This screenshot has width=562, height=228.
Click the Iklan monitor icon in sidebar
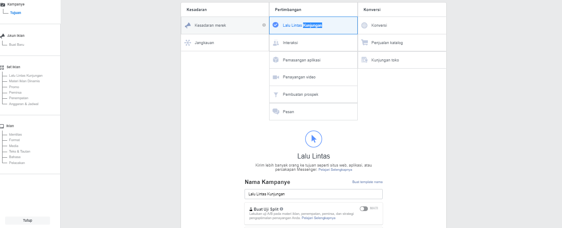[2, 126]
